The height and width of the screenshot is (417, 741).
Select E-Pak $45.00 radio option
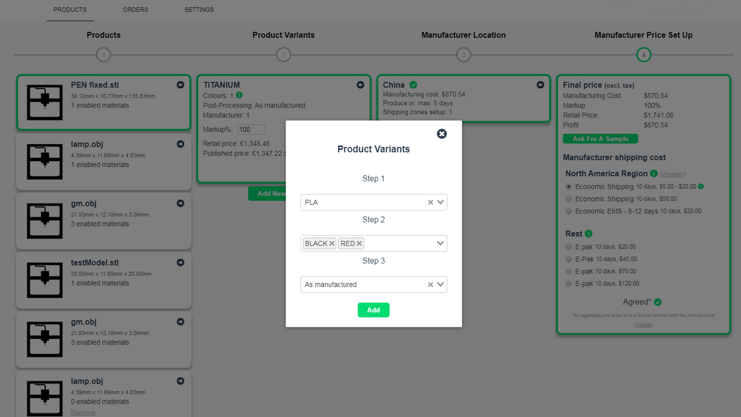pos(568,259)
